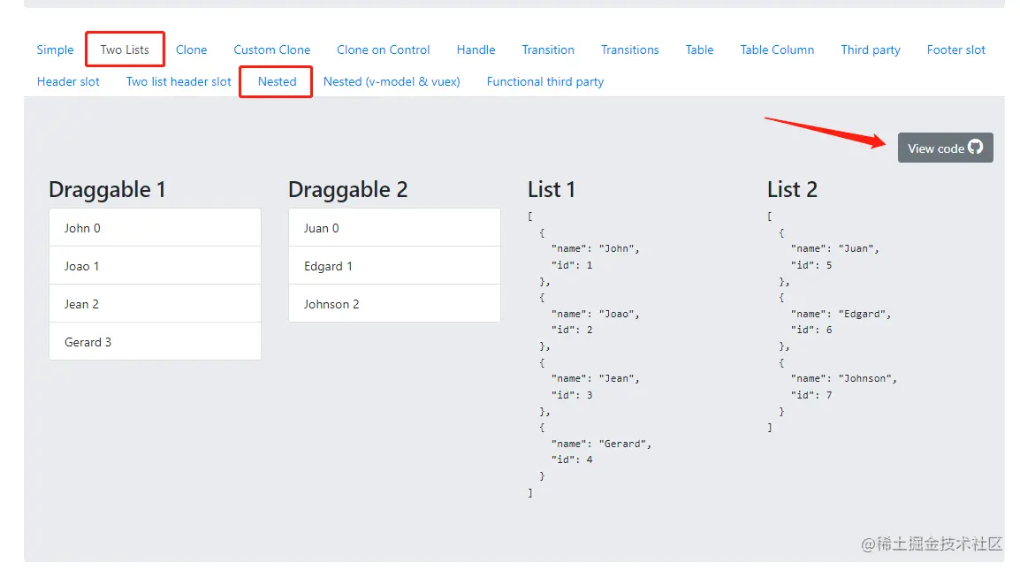Select the Edgard 1 draggable item

click(x=394, y=266)
